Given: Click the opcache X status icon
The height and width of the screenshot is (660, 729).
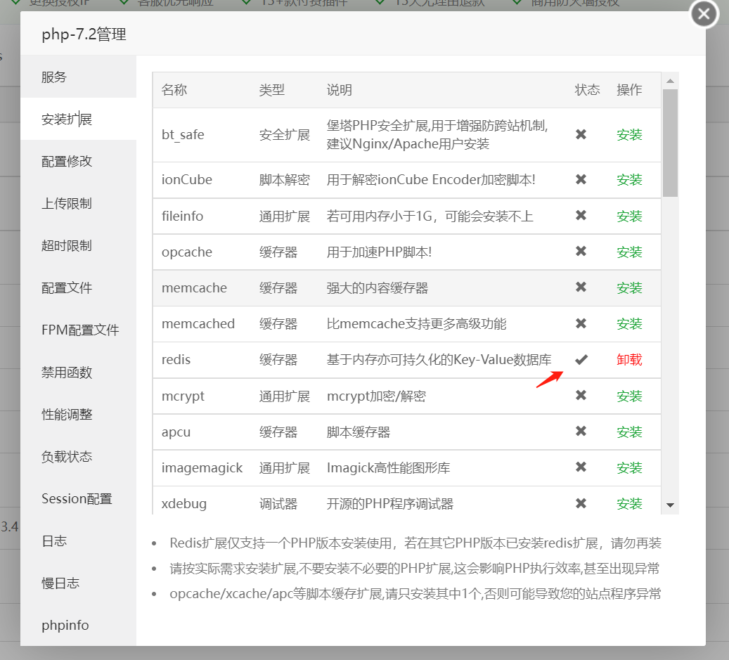Looking at the screenshot, I should [x=581, y=252].
